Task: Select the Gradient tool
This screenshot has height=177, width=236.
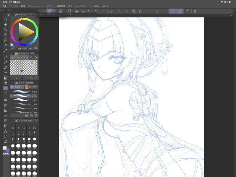Action: (x=6, y=110)
